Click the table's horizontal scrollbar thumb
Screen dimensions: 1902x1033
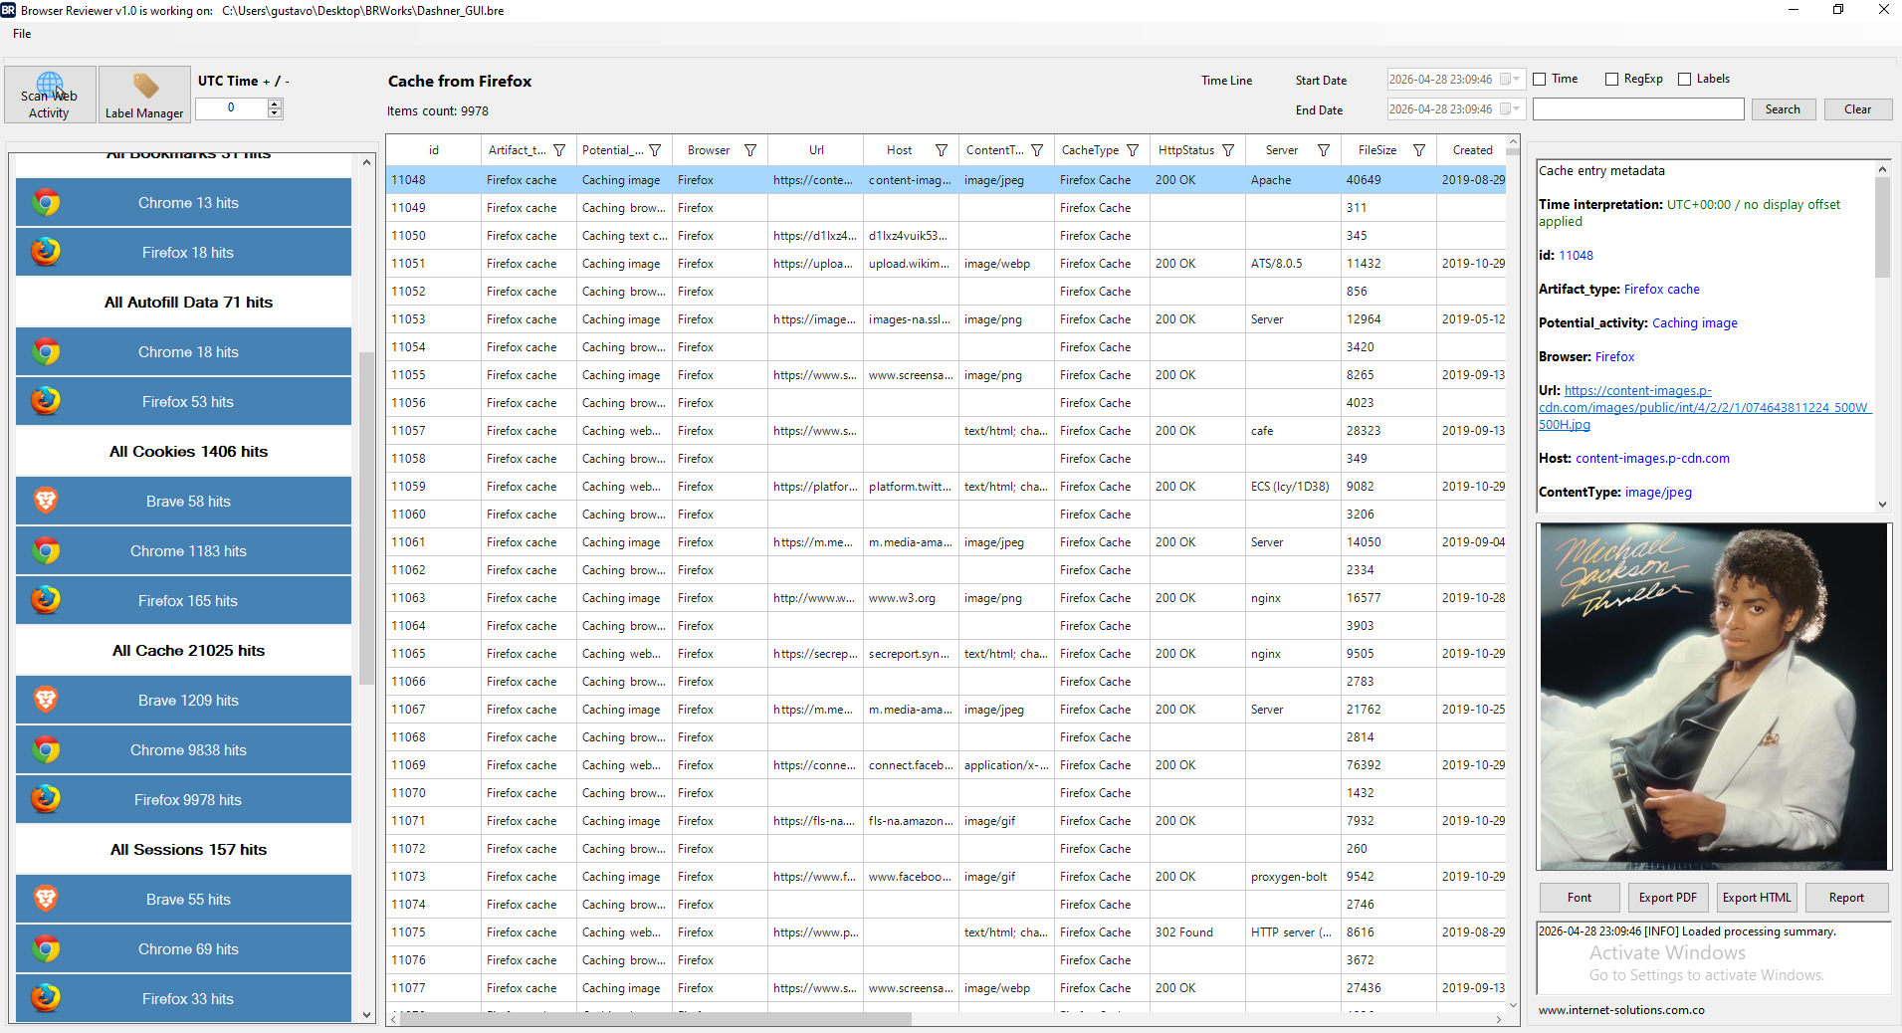(657, 1019)
